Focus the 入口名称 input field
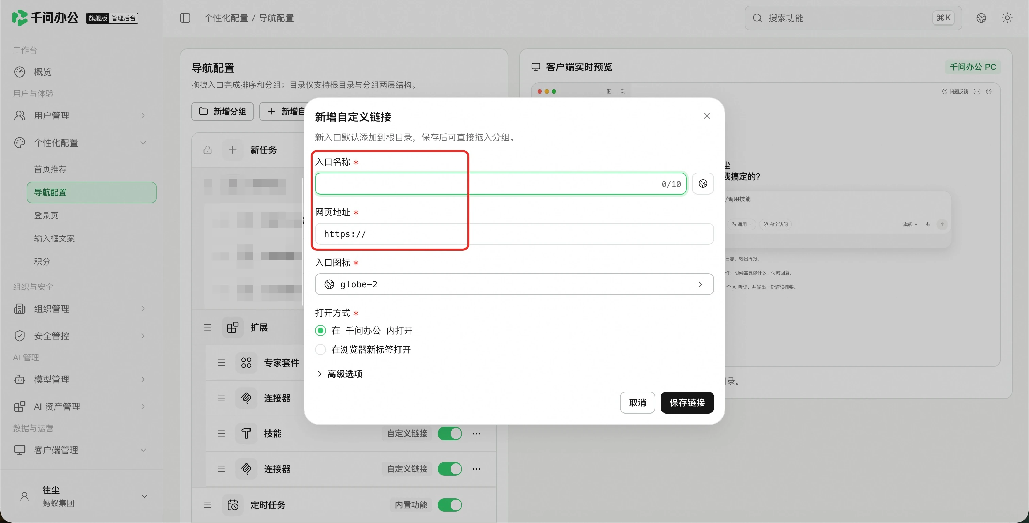Image resolution: width=1029 pixels, height=523 pixels. (501, 184)
